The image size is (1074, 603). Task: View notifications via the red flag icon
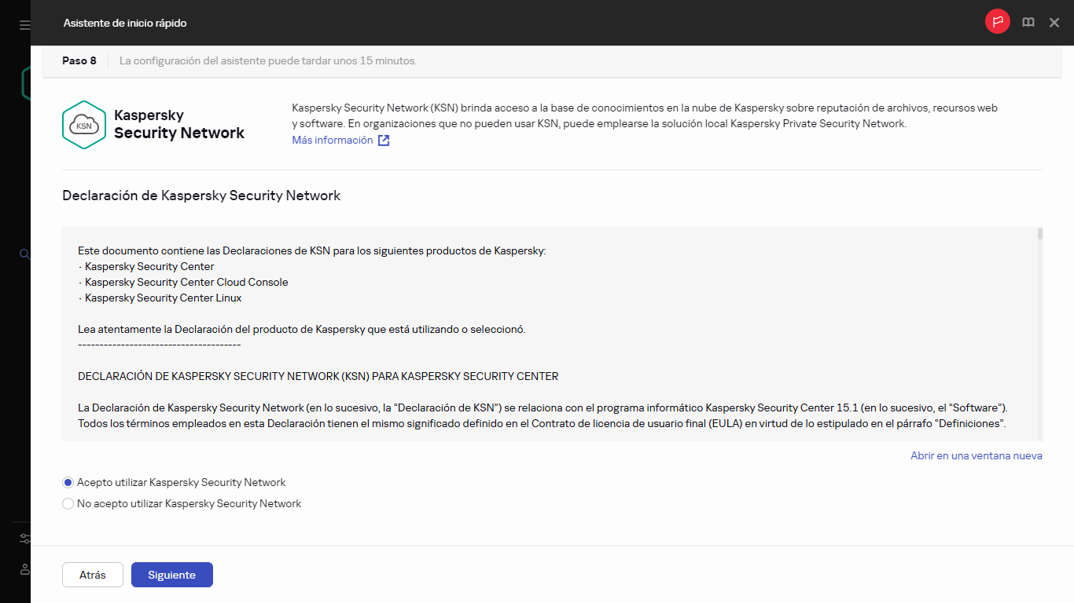pos(997,22)
